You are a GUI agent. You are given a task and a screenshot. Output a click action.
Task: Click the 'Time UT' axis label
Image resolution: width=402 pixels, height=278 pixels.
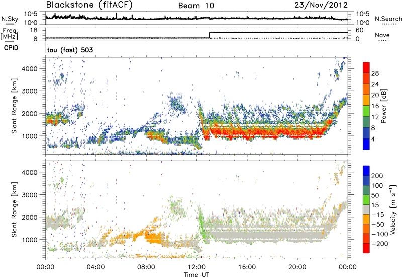[x=196, y=275]
